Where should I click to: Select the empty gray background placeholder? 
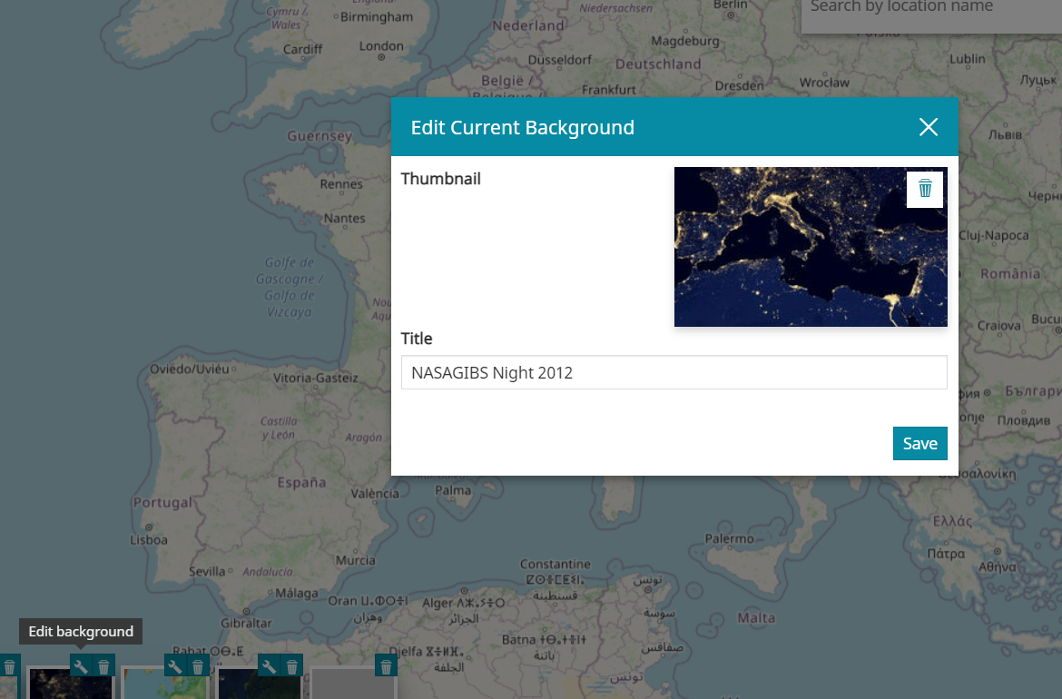pyautogui.click(x=354, y=687)
